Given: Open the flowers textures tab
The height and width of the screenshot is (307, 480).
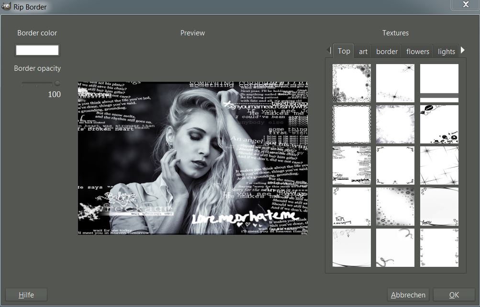Looking at the screenshot, I should click(x=418, y=51).
